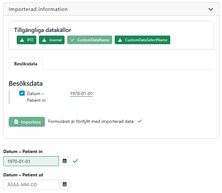Select the IPÖ data source

(26, 40)
